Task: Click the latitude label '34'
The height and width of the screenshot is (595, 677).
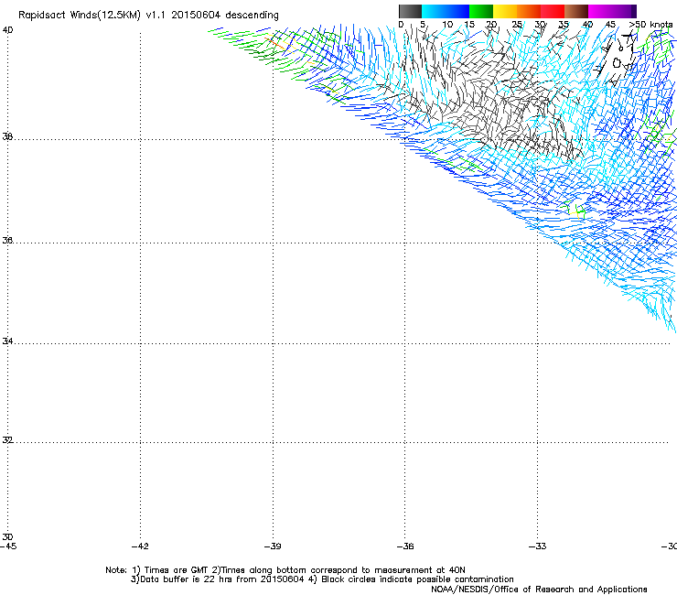Action: (7, 341)
